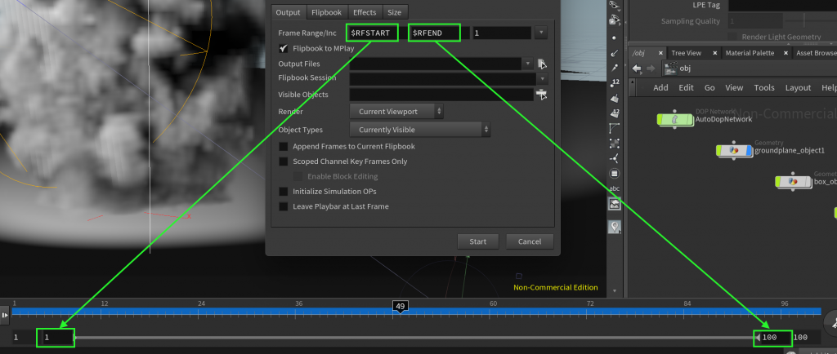Click the Start button

(x=477, y=241)
